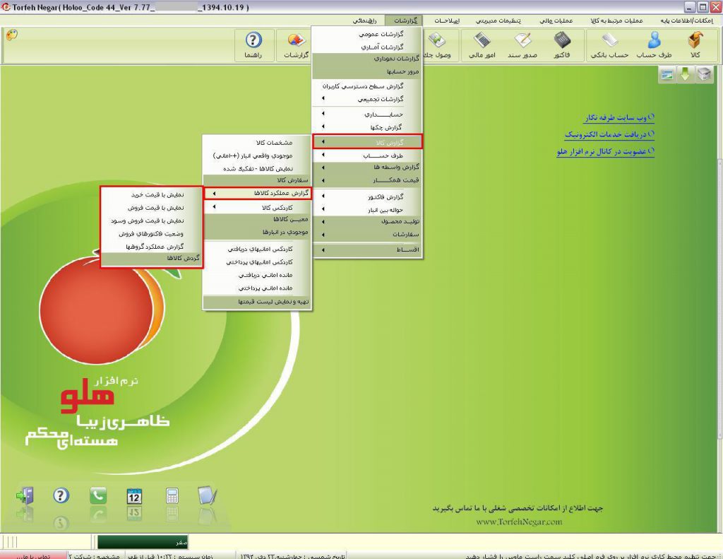723x559 pixels.
Task: Click the green down-arrow icon under toolbar
Action: tap(685, 74)
